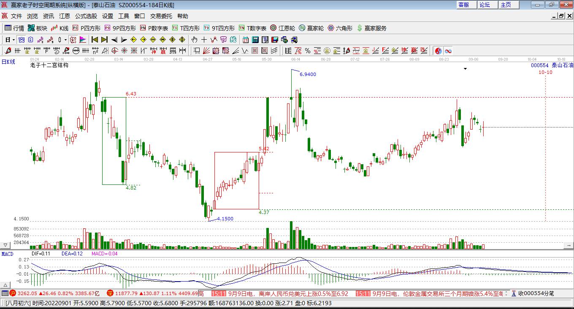
Task: Open the calendar icon
Action: tap(246, 40)
